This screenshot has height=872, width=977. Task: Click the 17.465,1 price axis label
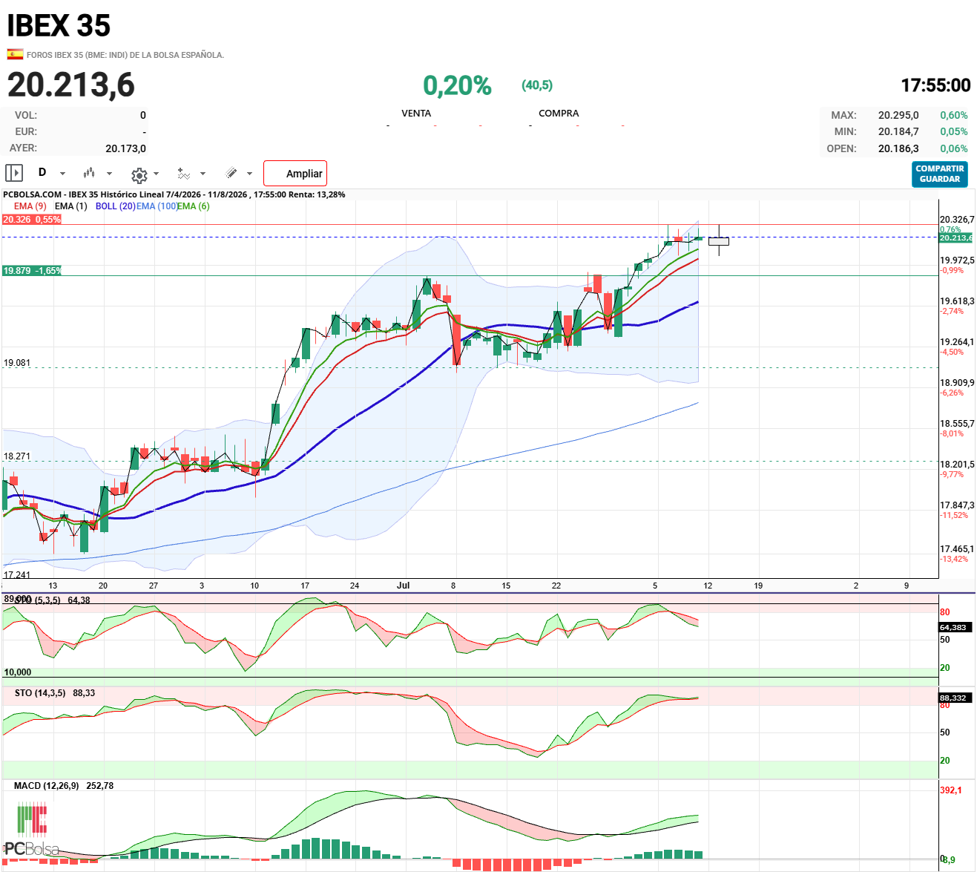click(957, 549)
